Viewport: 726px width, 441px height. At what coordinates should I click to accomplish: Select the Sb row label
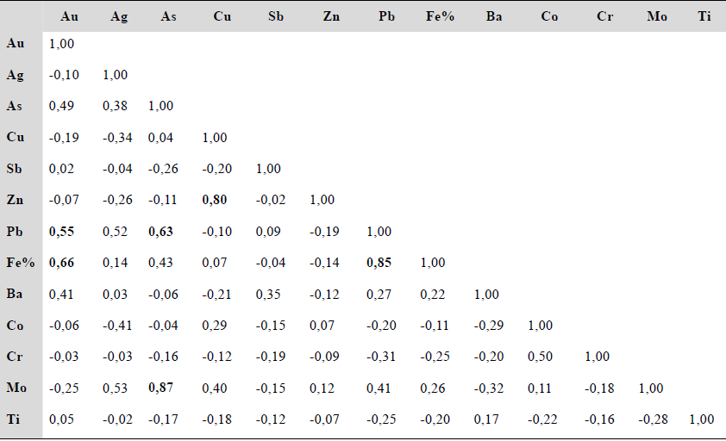click(x=15, y=169)
